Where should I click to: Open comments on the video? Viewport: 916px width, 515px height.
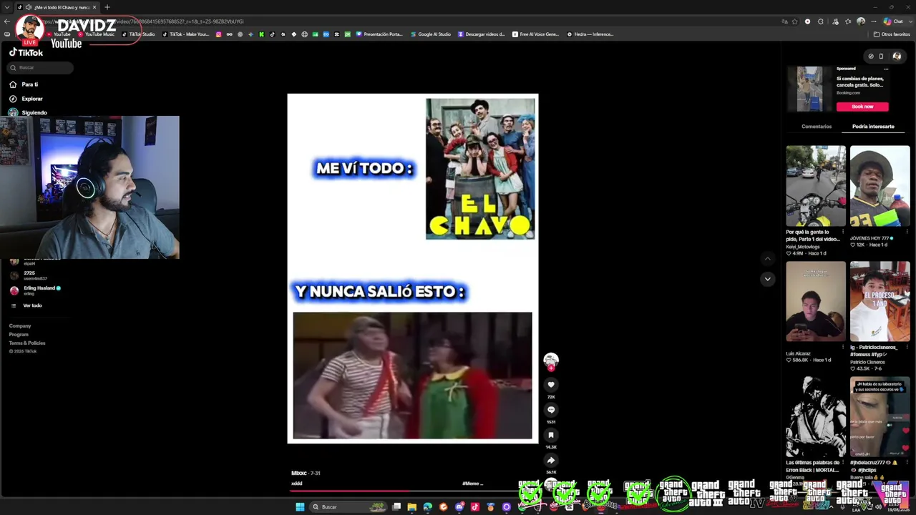click(x=551, y=410)
